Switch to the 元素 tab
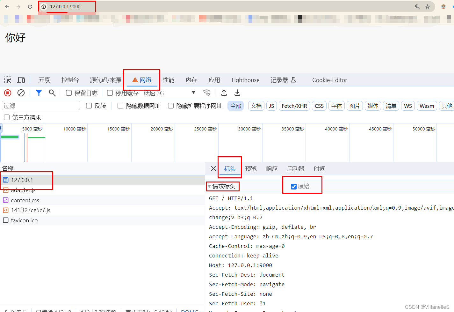454x312 pixels. click(44, 80)
